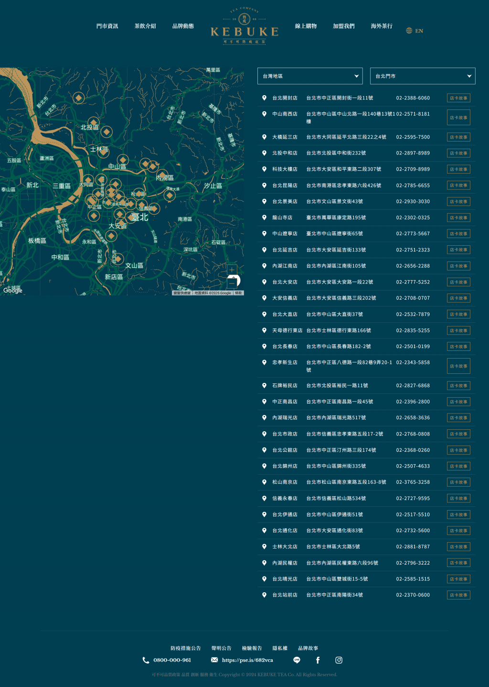
Task: Select the map marker below 環東大道 label
Action: click(170, 195)
